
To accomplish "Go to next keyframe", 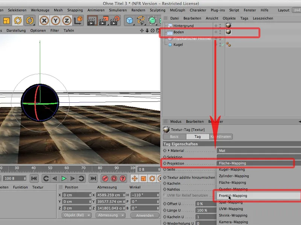I will point(81,178).
